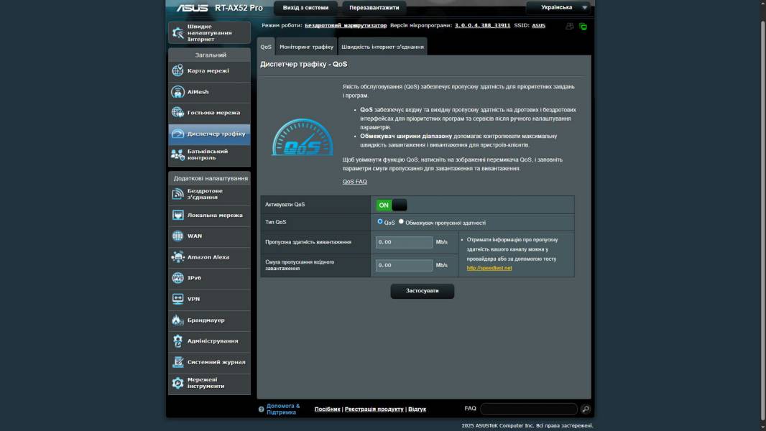Open the Брандмауер firewall icon
Image resolution: width=766 pixels, height=431 pixels.
pyautogui.click(x=177, y=320)
